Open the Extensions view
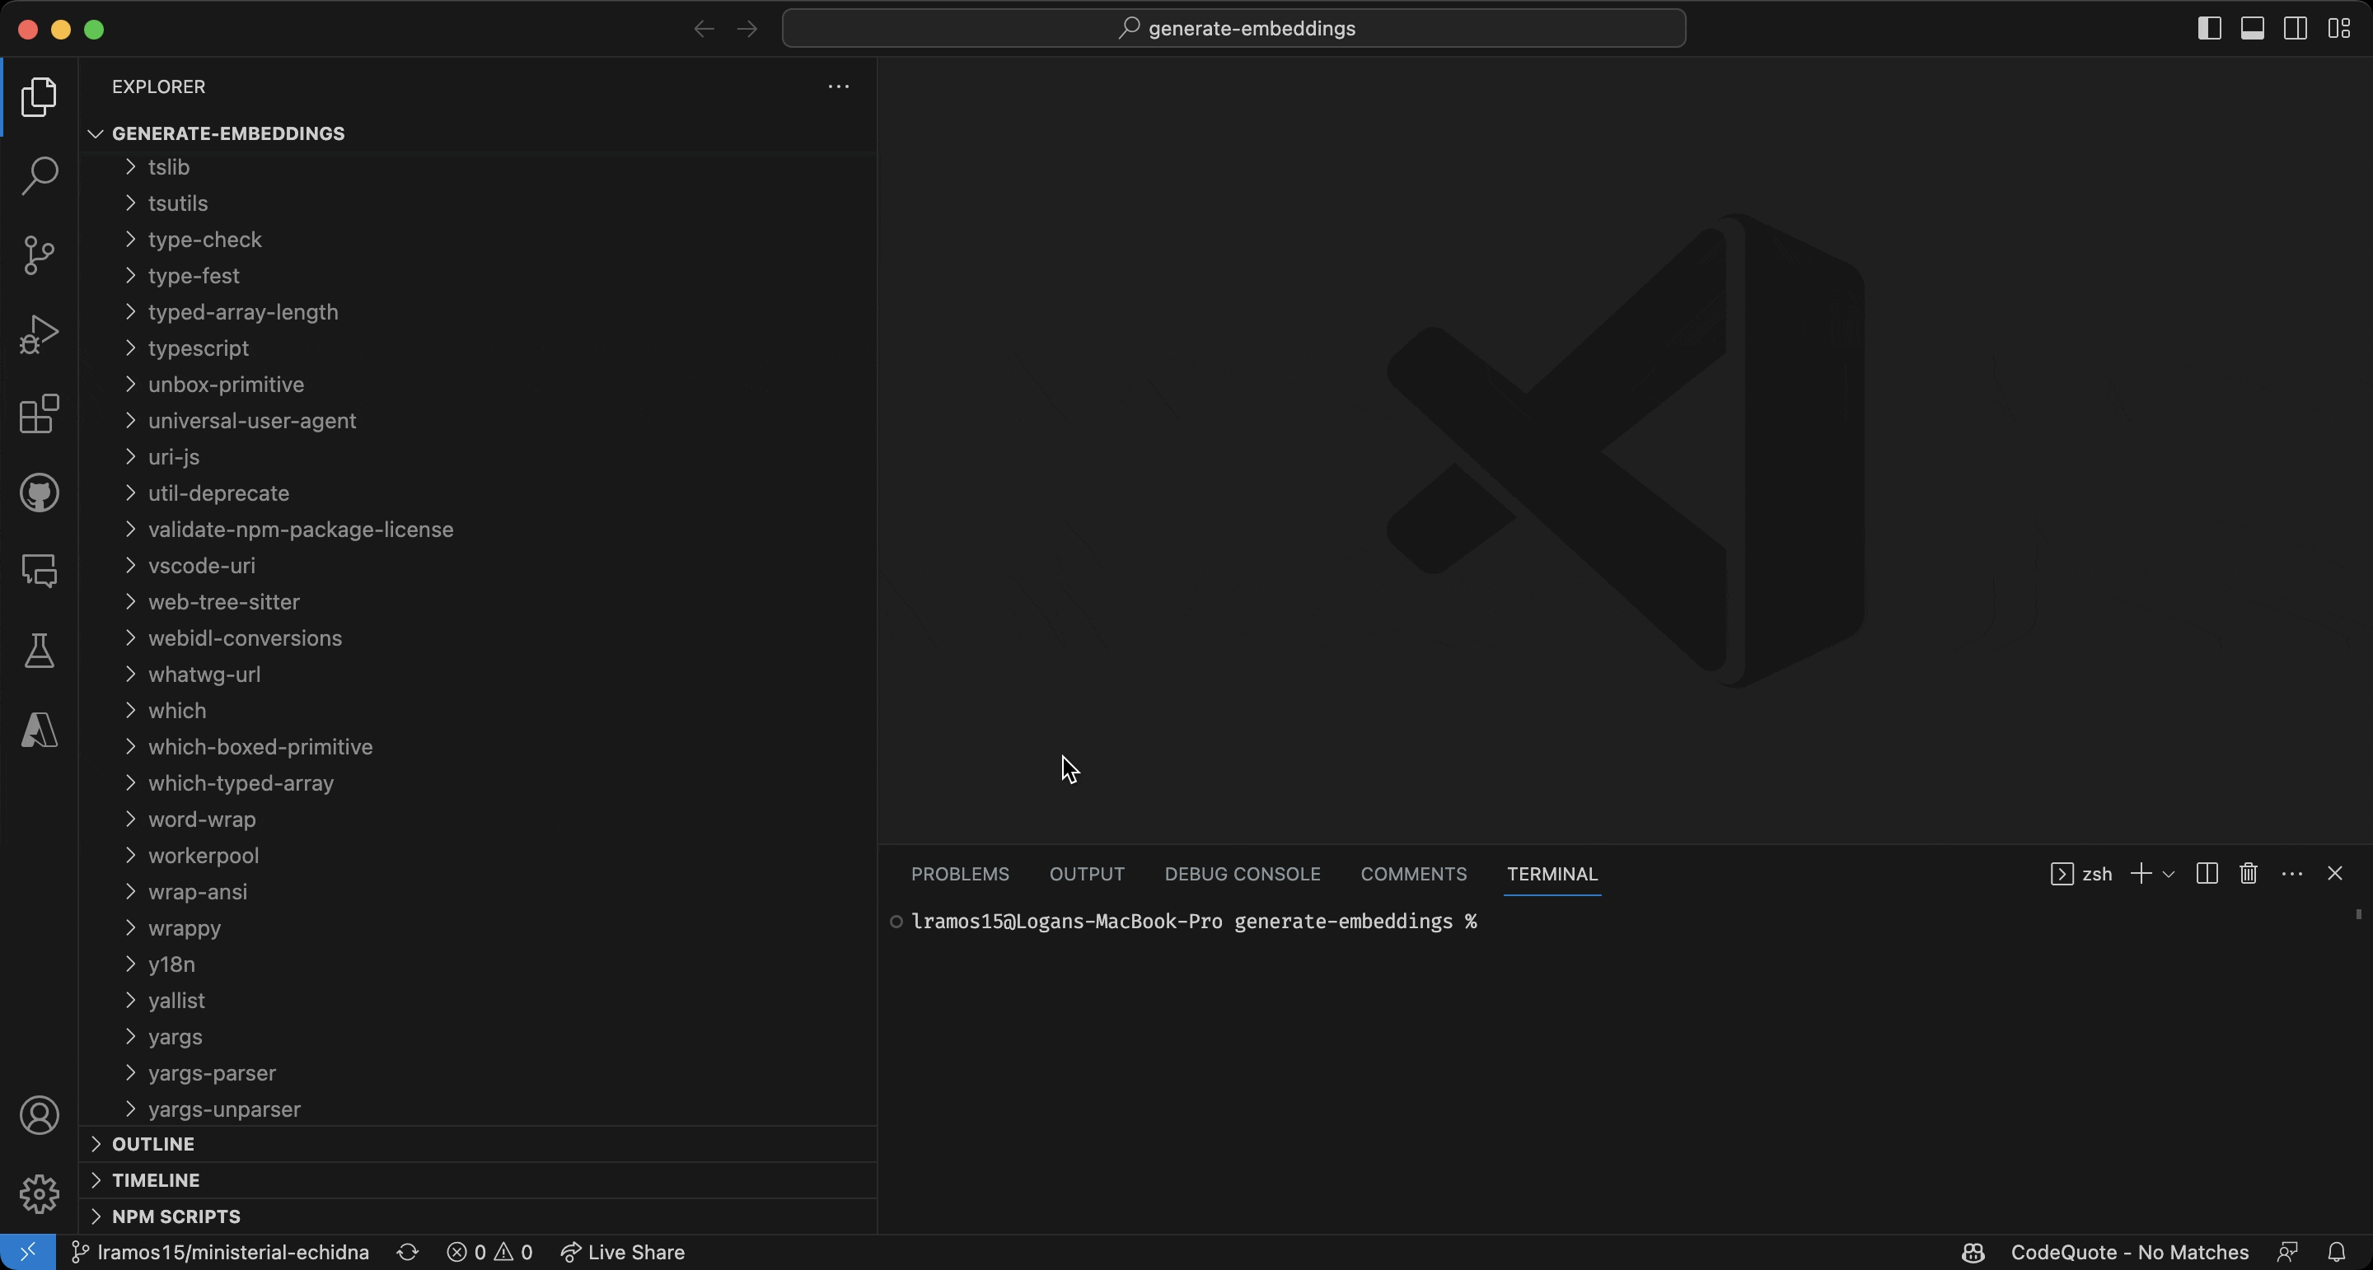2373x1270 pixels. click(x=39, y=414)
